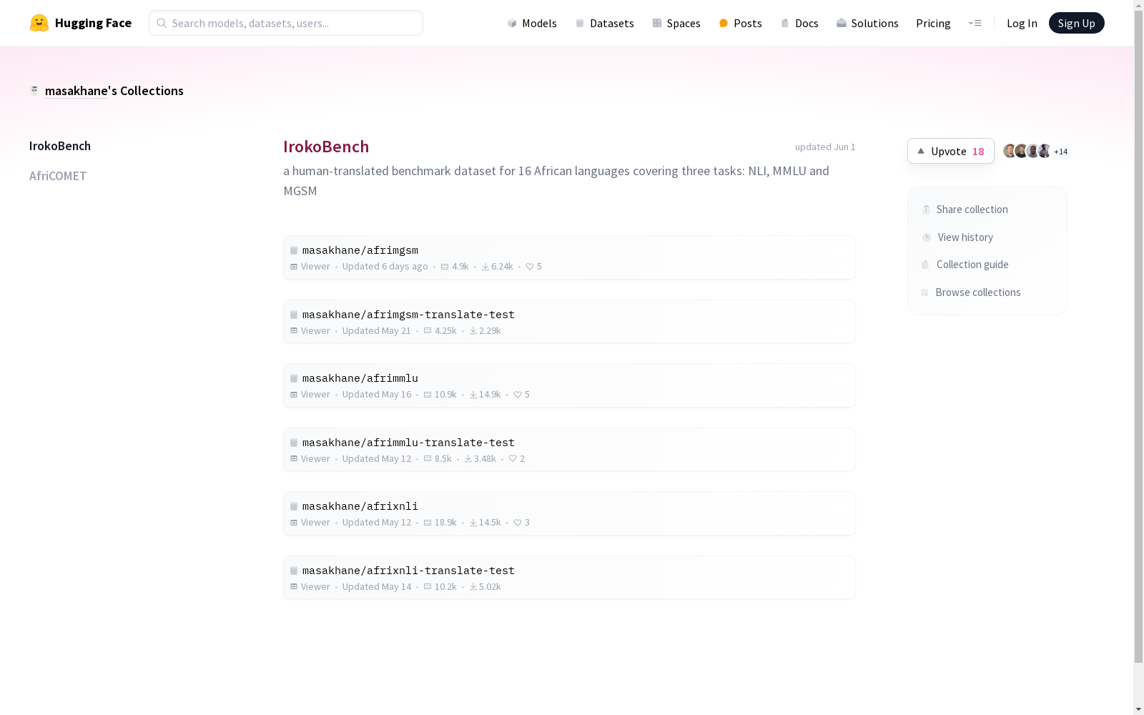Click the Browse collections icon
The width and height of the screenshot is (1144, 715).
(x=924, y=292)
